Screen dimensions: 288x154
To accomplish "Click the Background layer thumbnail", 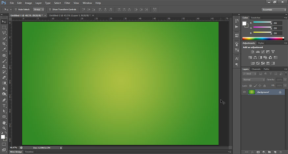I will point(251,92).
